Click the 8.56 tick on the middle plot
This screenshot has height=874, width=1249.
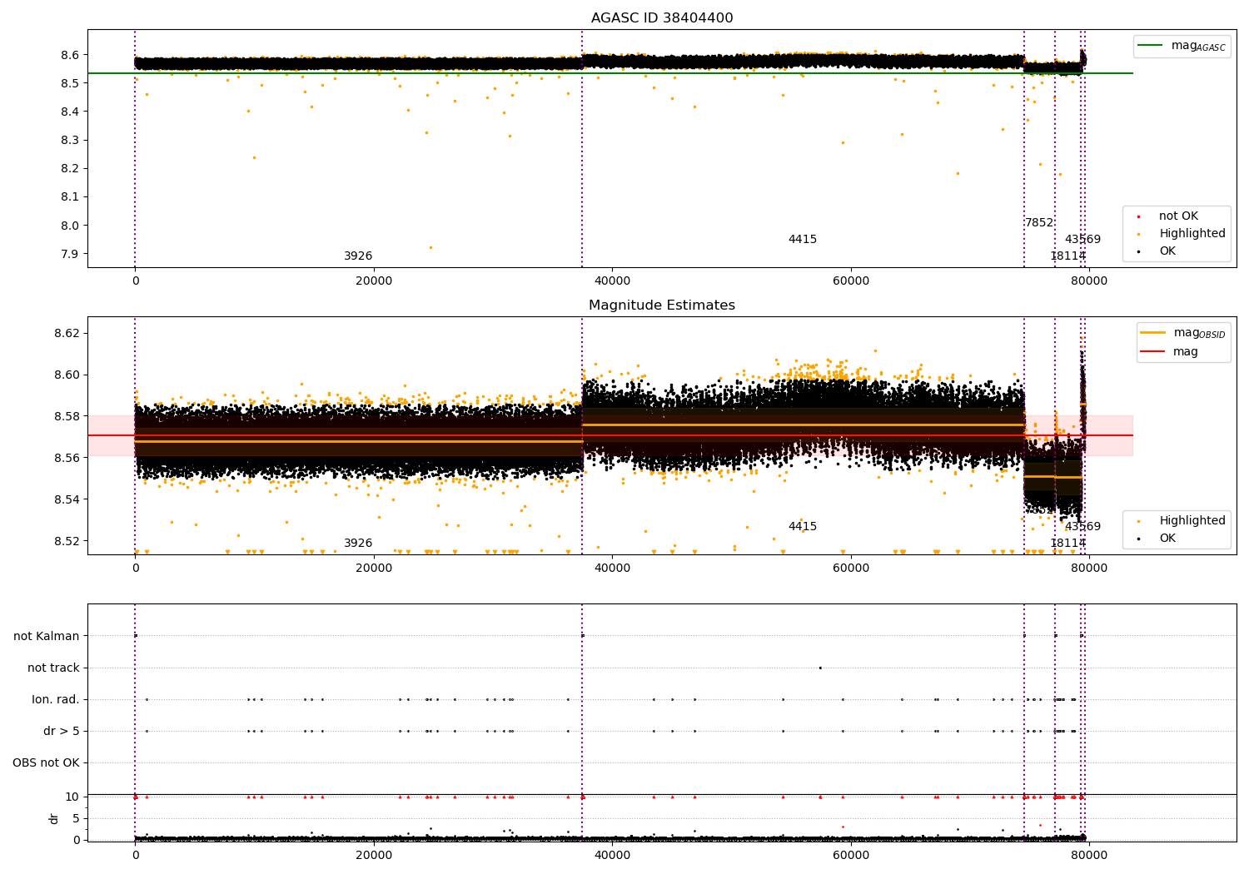(67, 459)
